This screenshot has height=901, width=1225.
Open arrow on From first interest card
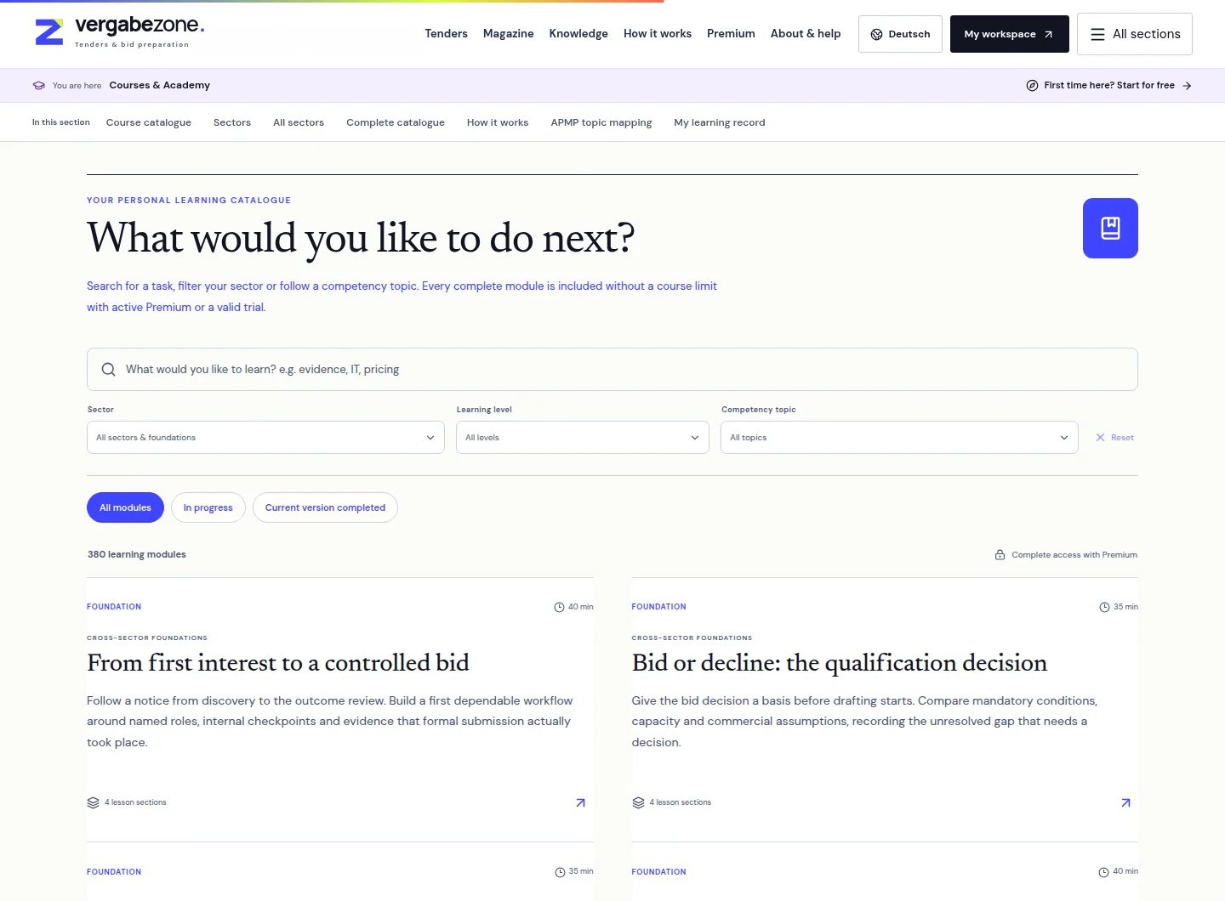[580, 802]
